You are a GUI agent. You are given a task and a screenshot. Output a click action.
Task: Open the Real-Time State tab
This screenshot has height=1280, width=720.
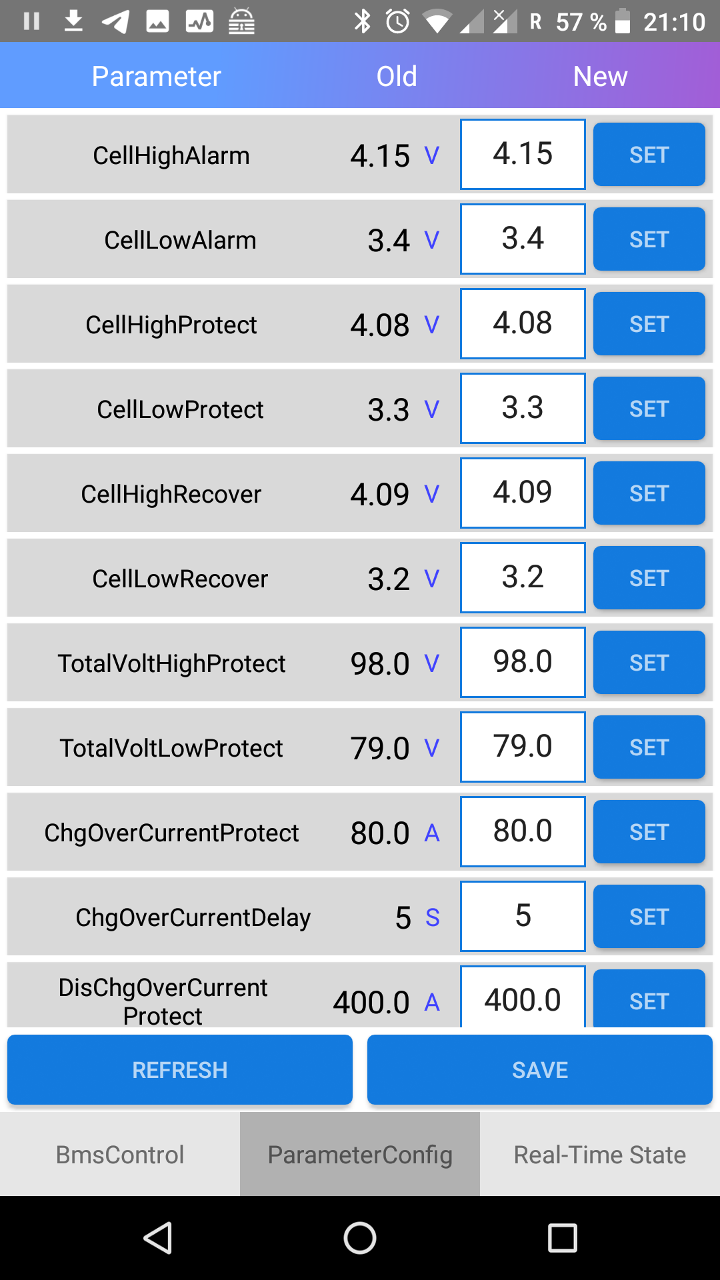coord(599,1154)
